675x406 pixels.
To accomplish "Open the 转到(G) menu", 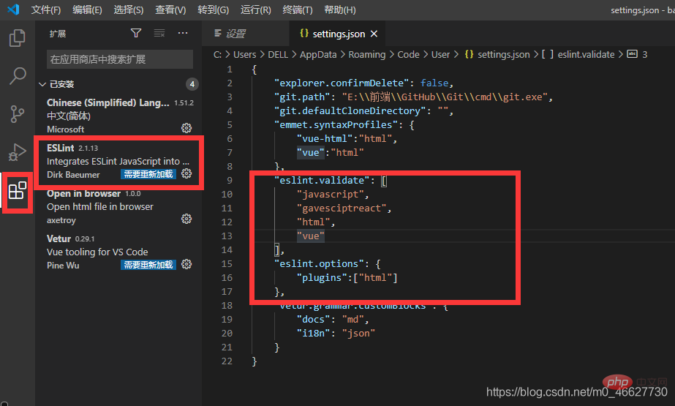I will coord(213,10).
